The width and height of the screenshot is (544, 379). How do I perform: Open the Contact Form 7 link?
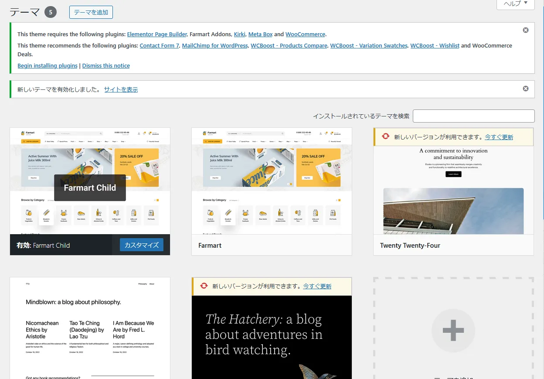click(159, 45)
